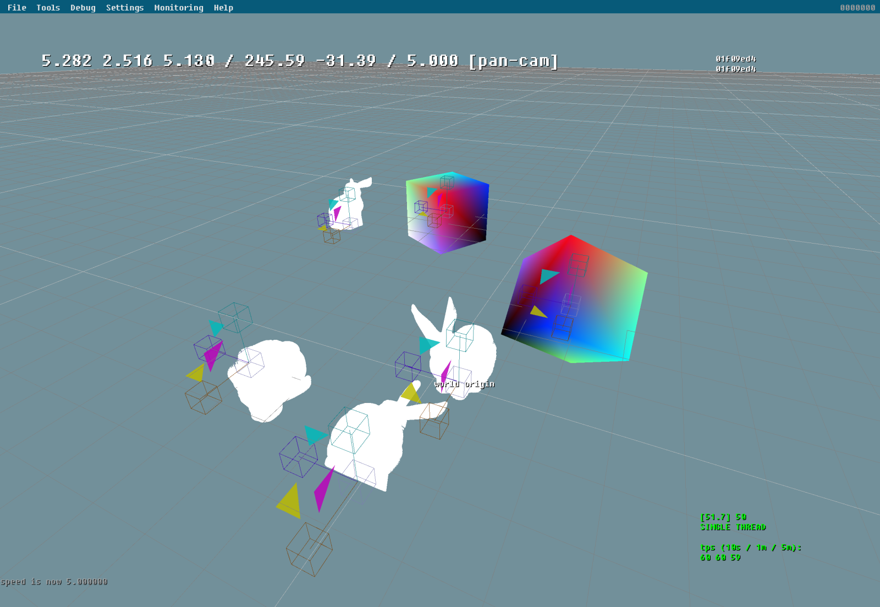
Task: Click the blue wireframe box of front bunny gizmo
Action: 299,457
